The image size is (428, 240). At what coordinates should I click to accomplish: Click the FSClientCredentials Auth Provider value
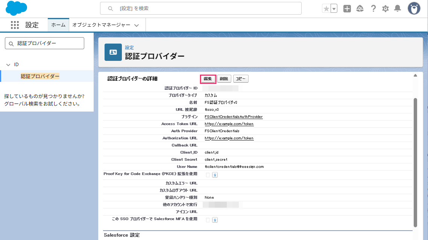(222, 131)
